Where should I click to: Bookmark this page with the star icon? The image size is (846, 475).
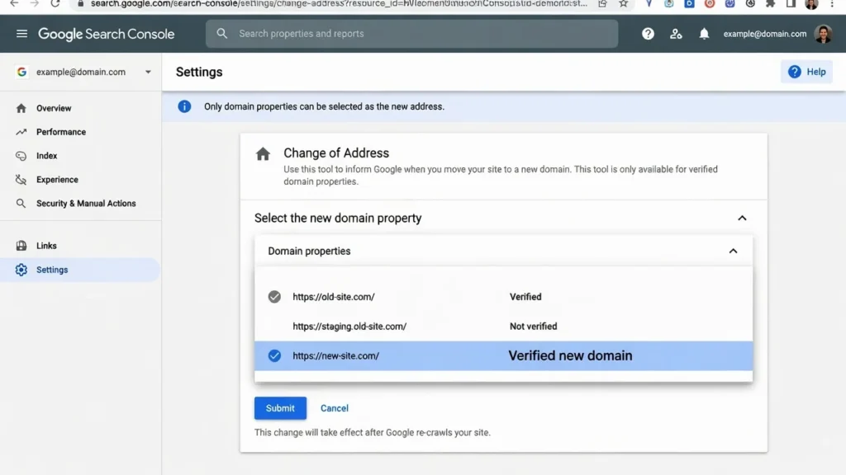click(623, 4)
